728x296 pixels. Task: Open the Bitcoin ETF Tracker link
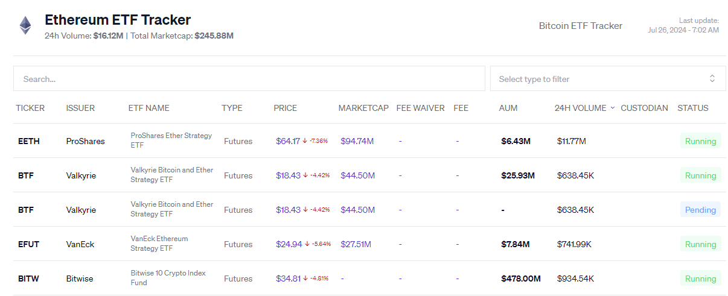[580, 25]
